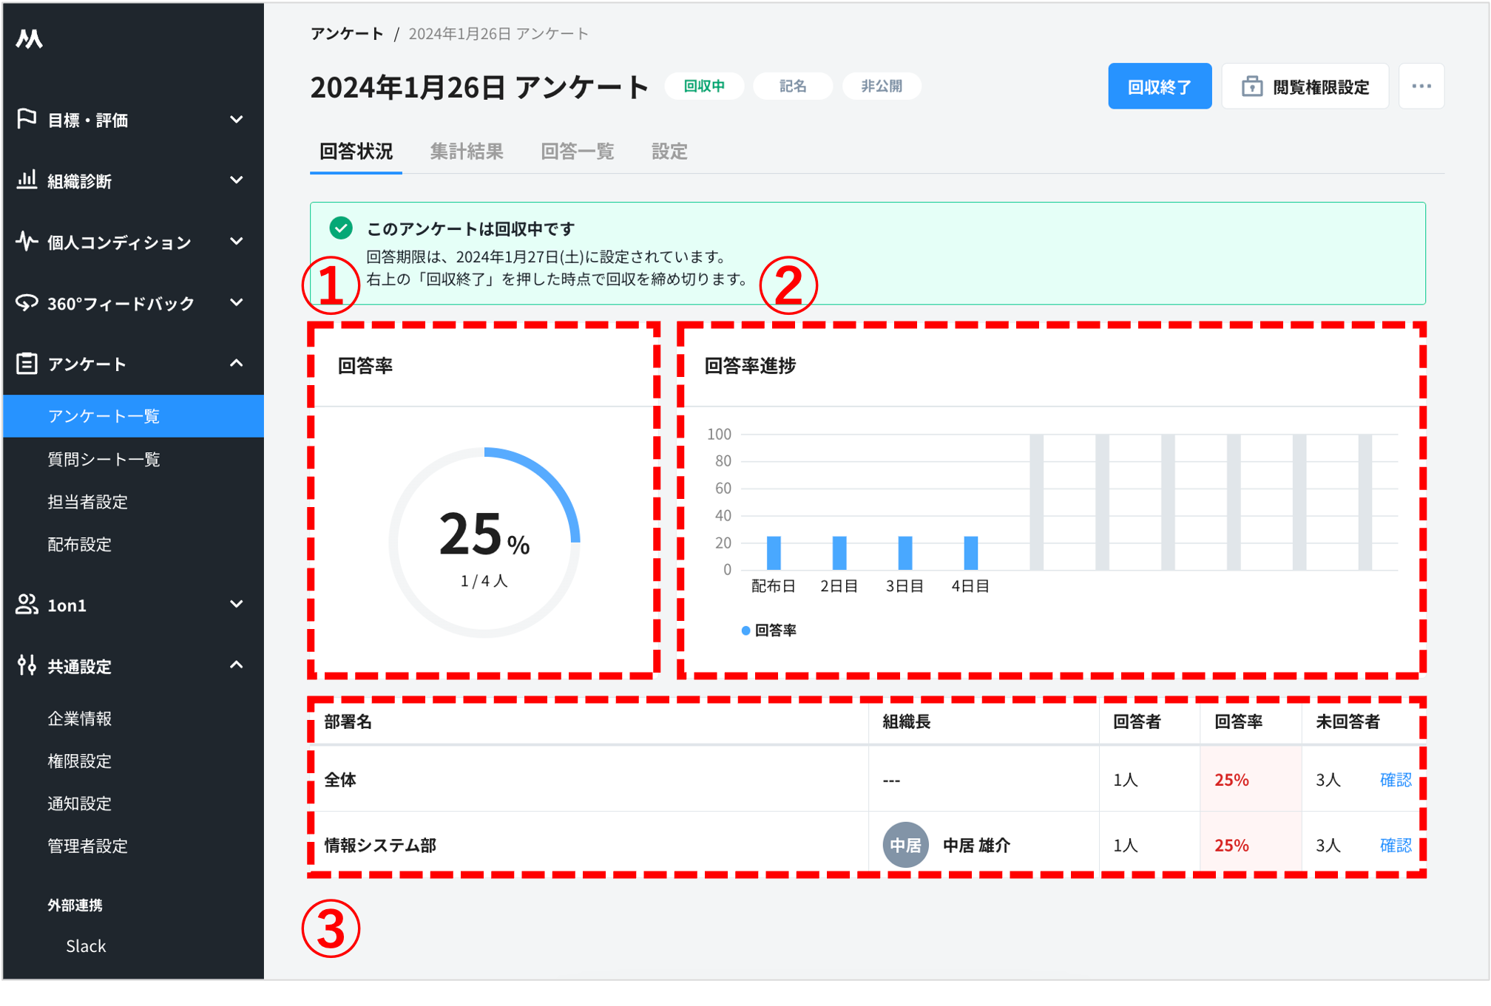Open the 設定 tab
The image size is (1491, 1006).
coord(669,152)
